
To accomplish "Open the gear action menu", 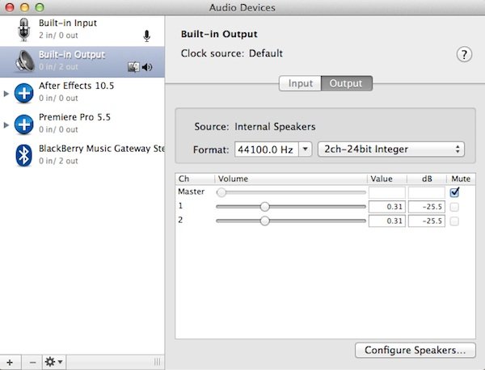I will tap(54, 362).
